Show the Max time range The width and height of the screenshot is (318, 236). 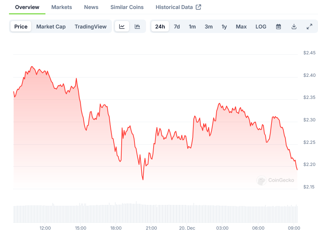241,27
